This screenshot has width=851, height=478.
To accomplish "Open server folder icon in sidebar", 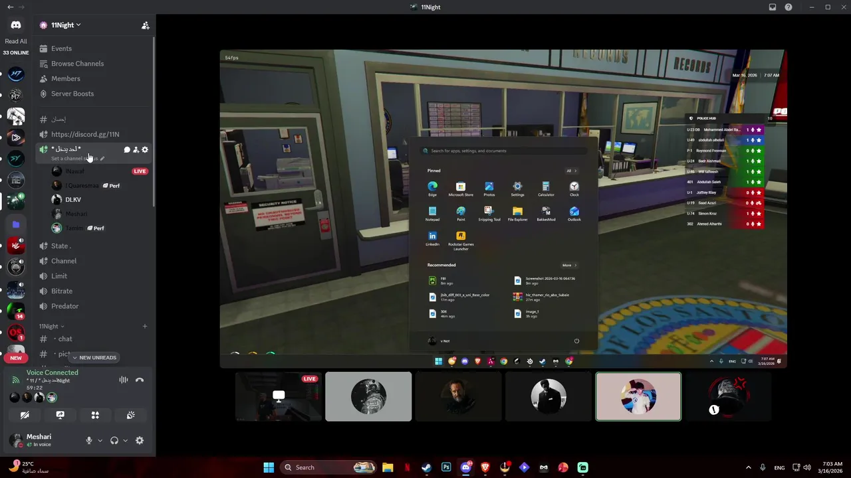I will tap(16, 224).
